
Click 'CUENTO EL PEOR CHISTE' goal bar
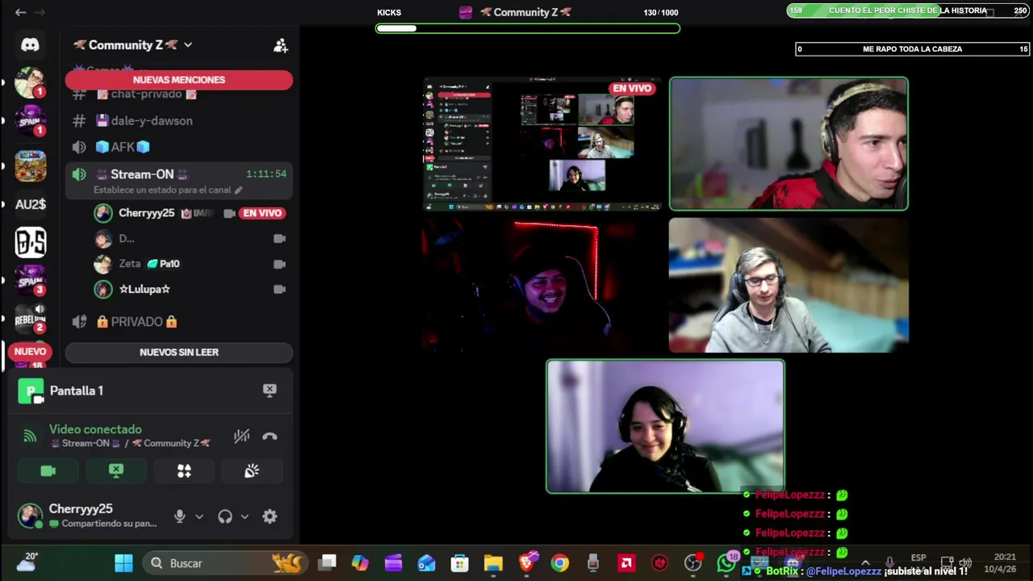click(909, 10)
